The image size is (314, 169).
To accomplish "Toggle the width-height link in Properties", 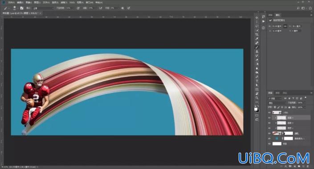I will [285, 26].
